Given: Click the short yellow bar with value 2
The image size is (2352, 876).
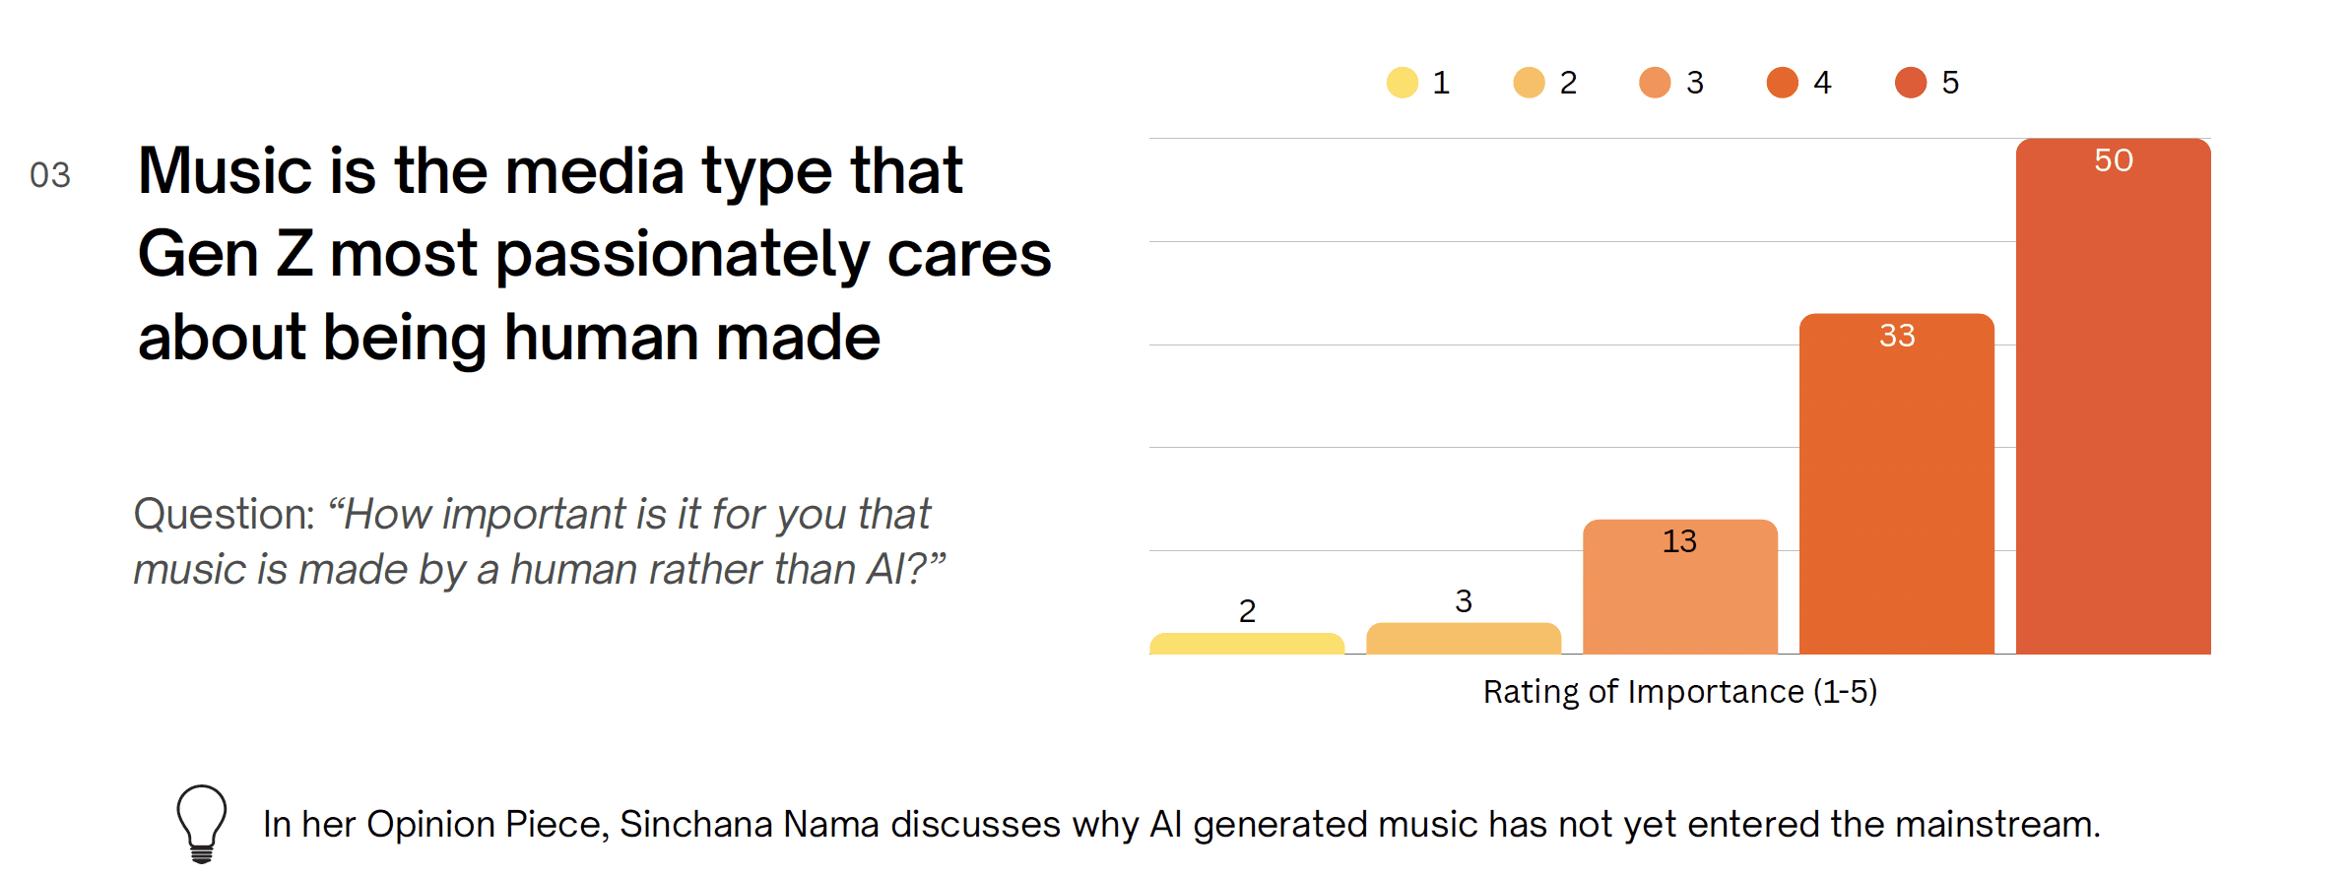Looking at the screenshot, I should click(1247, 644).
